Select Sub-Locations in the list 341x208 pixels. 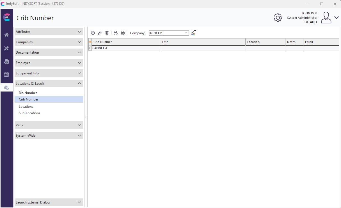click(x=29, y=113)
